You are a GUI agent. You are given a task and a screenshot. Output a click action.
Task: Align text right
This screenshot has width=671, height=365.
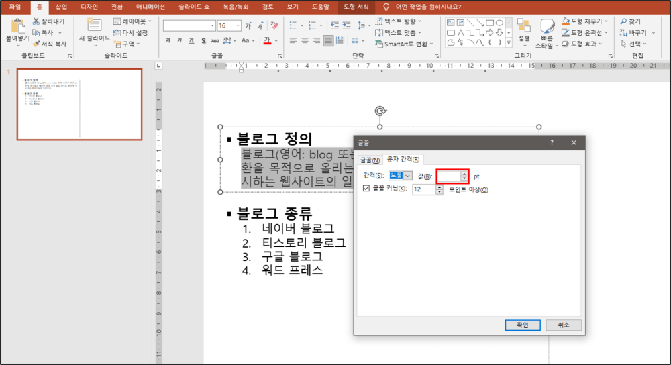(316, 41)
